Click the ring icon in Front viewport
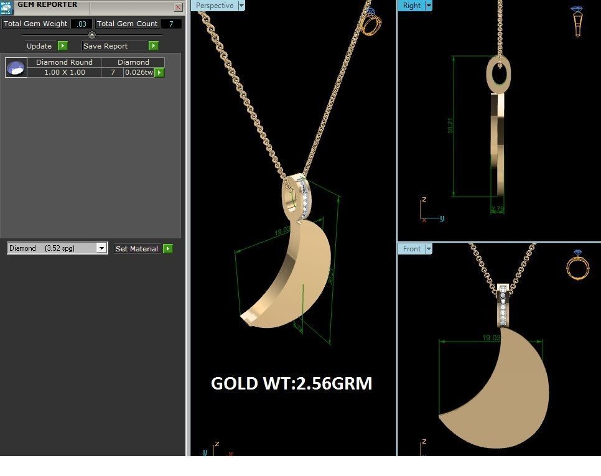 click(578, 264)
